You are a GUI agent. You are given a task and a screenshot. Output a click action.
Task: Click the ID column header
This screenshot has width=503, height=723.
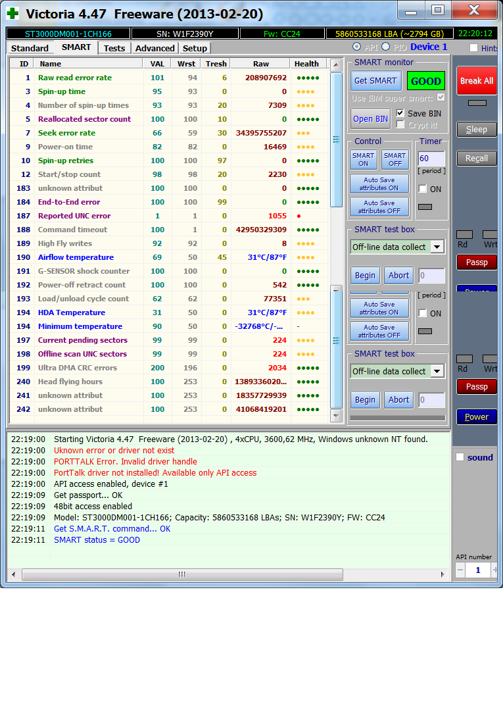click(22, 64)
